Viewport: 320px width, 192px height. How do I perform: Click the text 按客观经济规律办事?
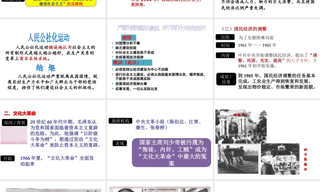tap(131, 84)
